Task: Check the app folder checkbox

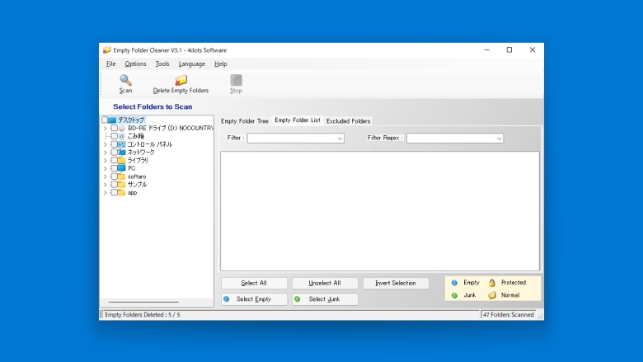Action: [x=114, y=192]
